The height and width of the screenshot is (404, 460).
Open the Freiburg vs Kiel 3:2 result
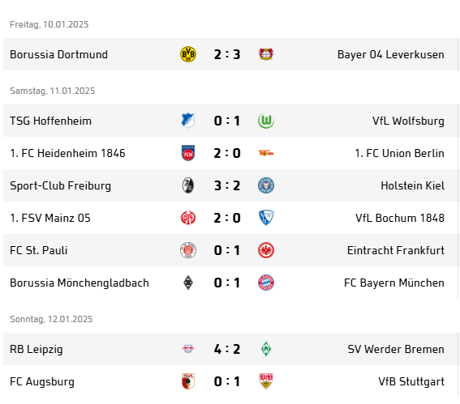(x=227, y=185)
